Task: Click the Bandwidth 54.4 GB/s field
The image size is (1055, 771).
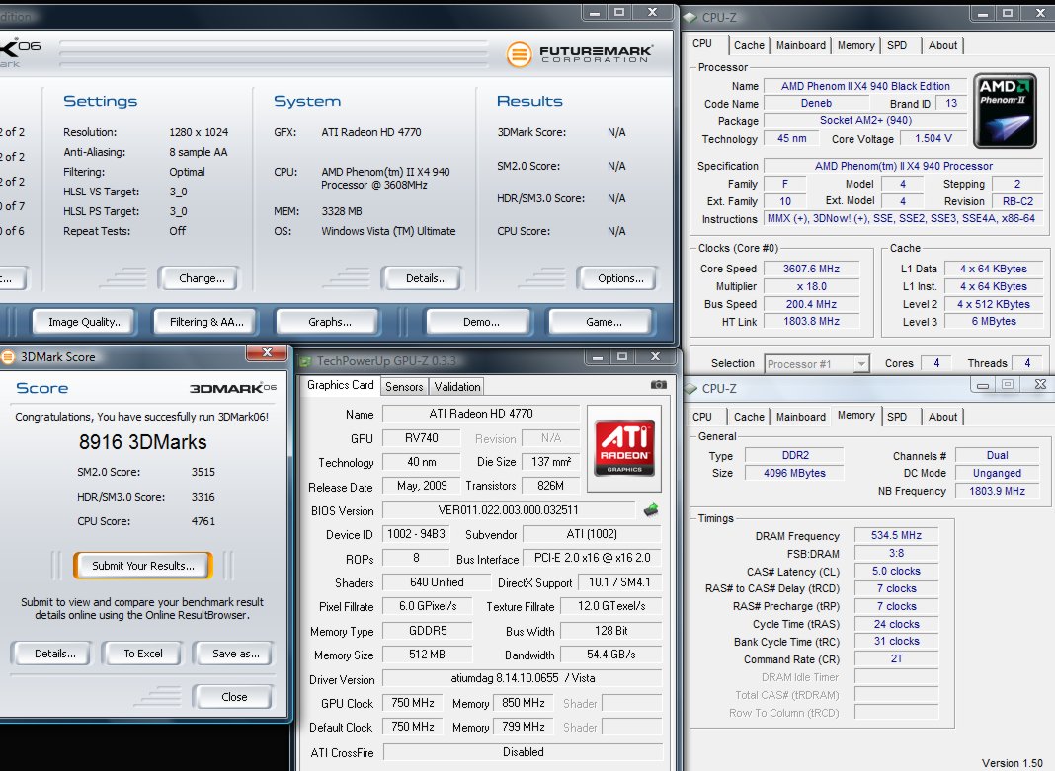Action: (x=610, y=655)
